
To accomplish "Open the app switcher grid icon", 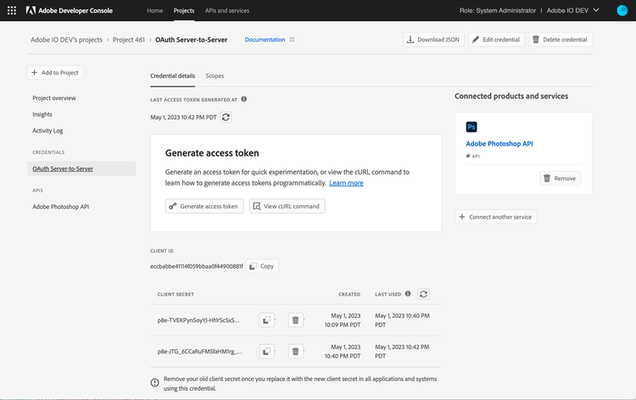I will coord(11,10).
